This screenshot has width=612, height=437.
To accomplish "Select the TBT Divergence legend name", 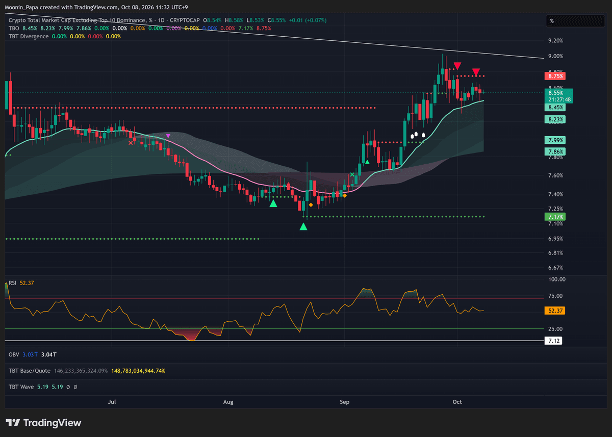I will (29, 37).
